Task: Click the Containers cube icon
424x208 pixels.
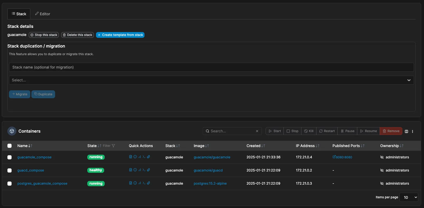Action: pyautogui.click(x=12, y=131)
